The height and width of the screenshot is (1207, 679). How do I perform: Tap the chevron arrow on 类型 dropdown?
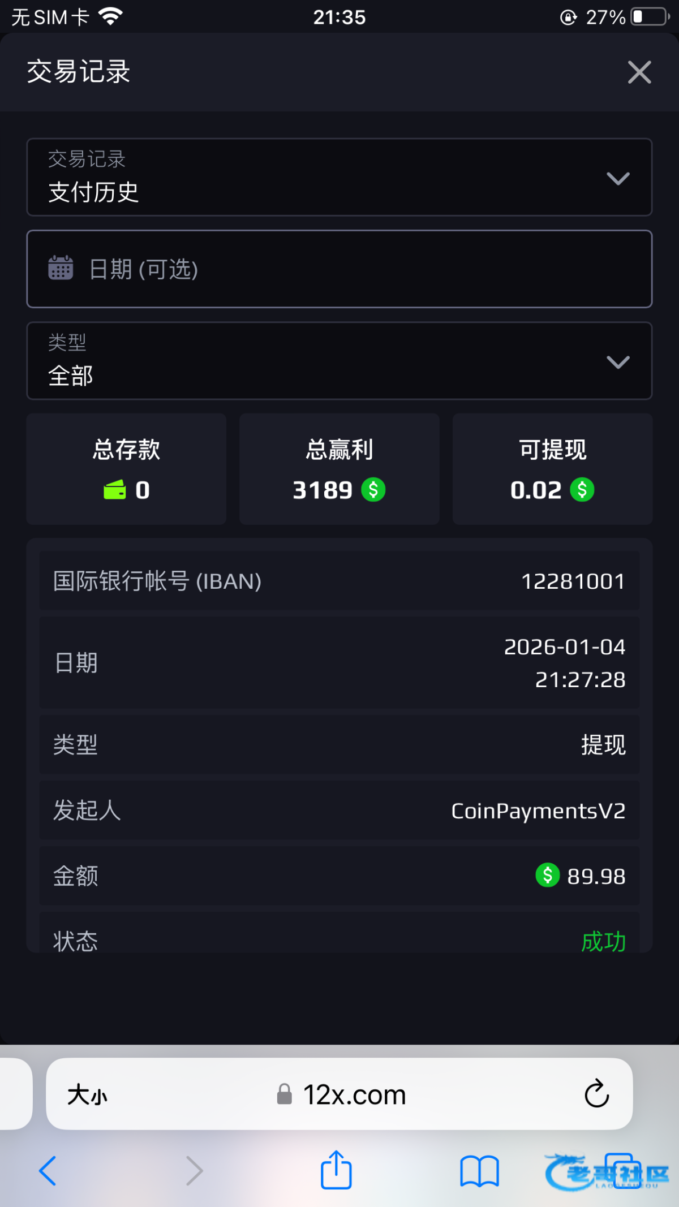[618, 362]
